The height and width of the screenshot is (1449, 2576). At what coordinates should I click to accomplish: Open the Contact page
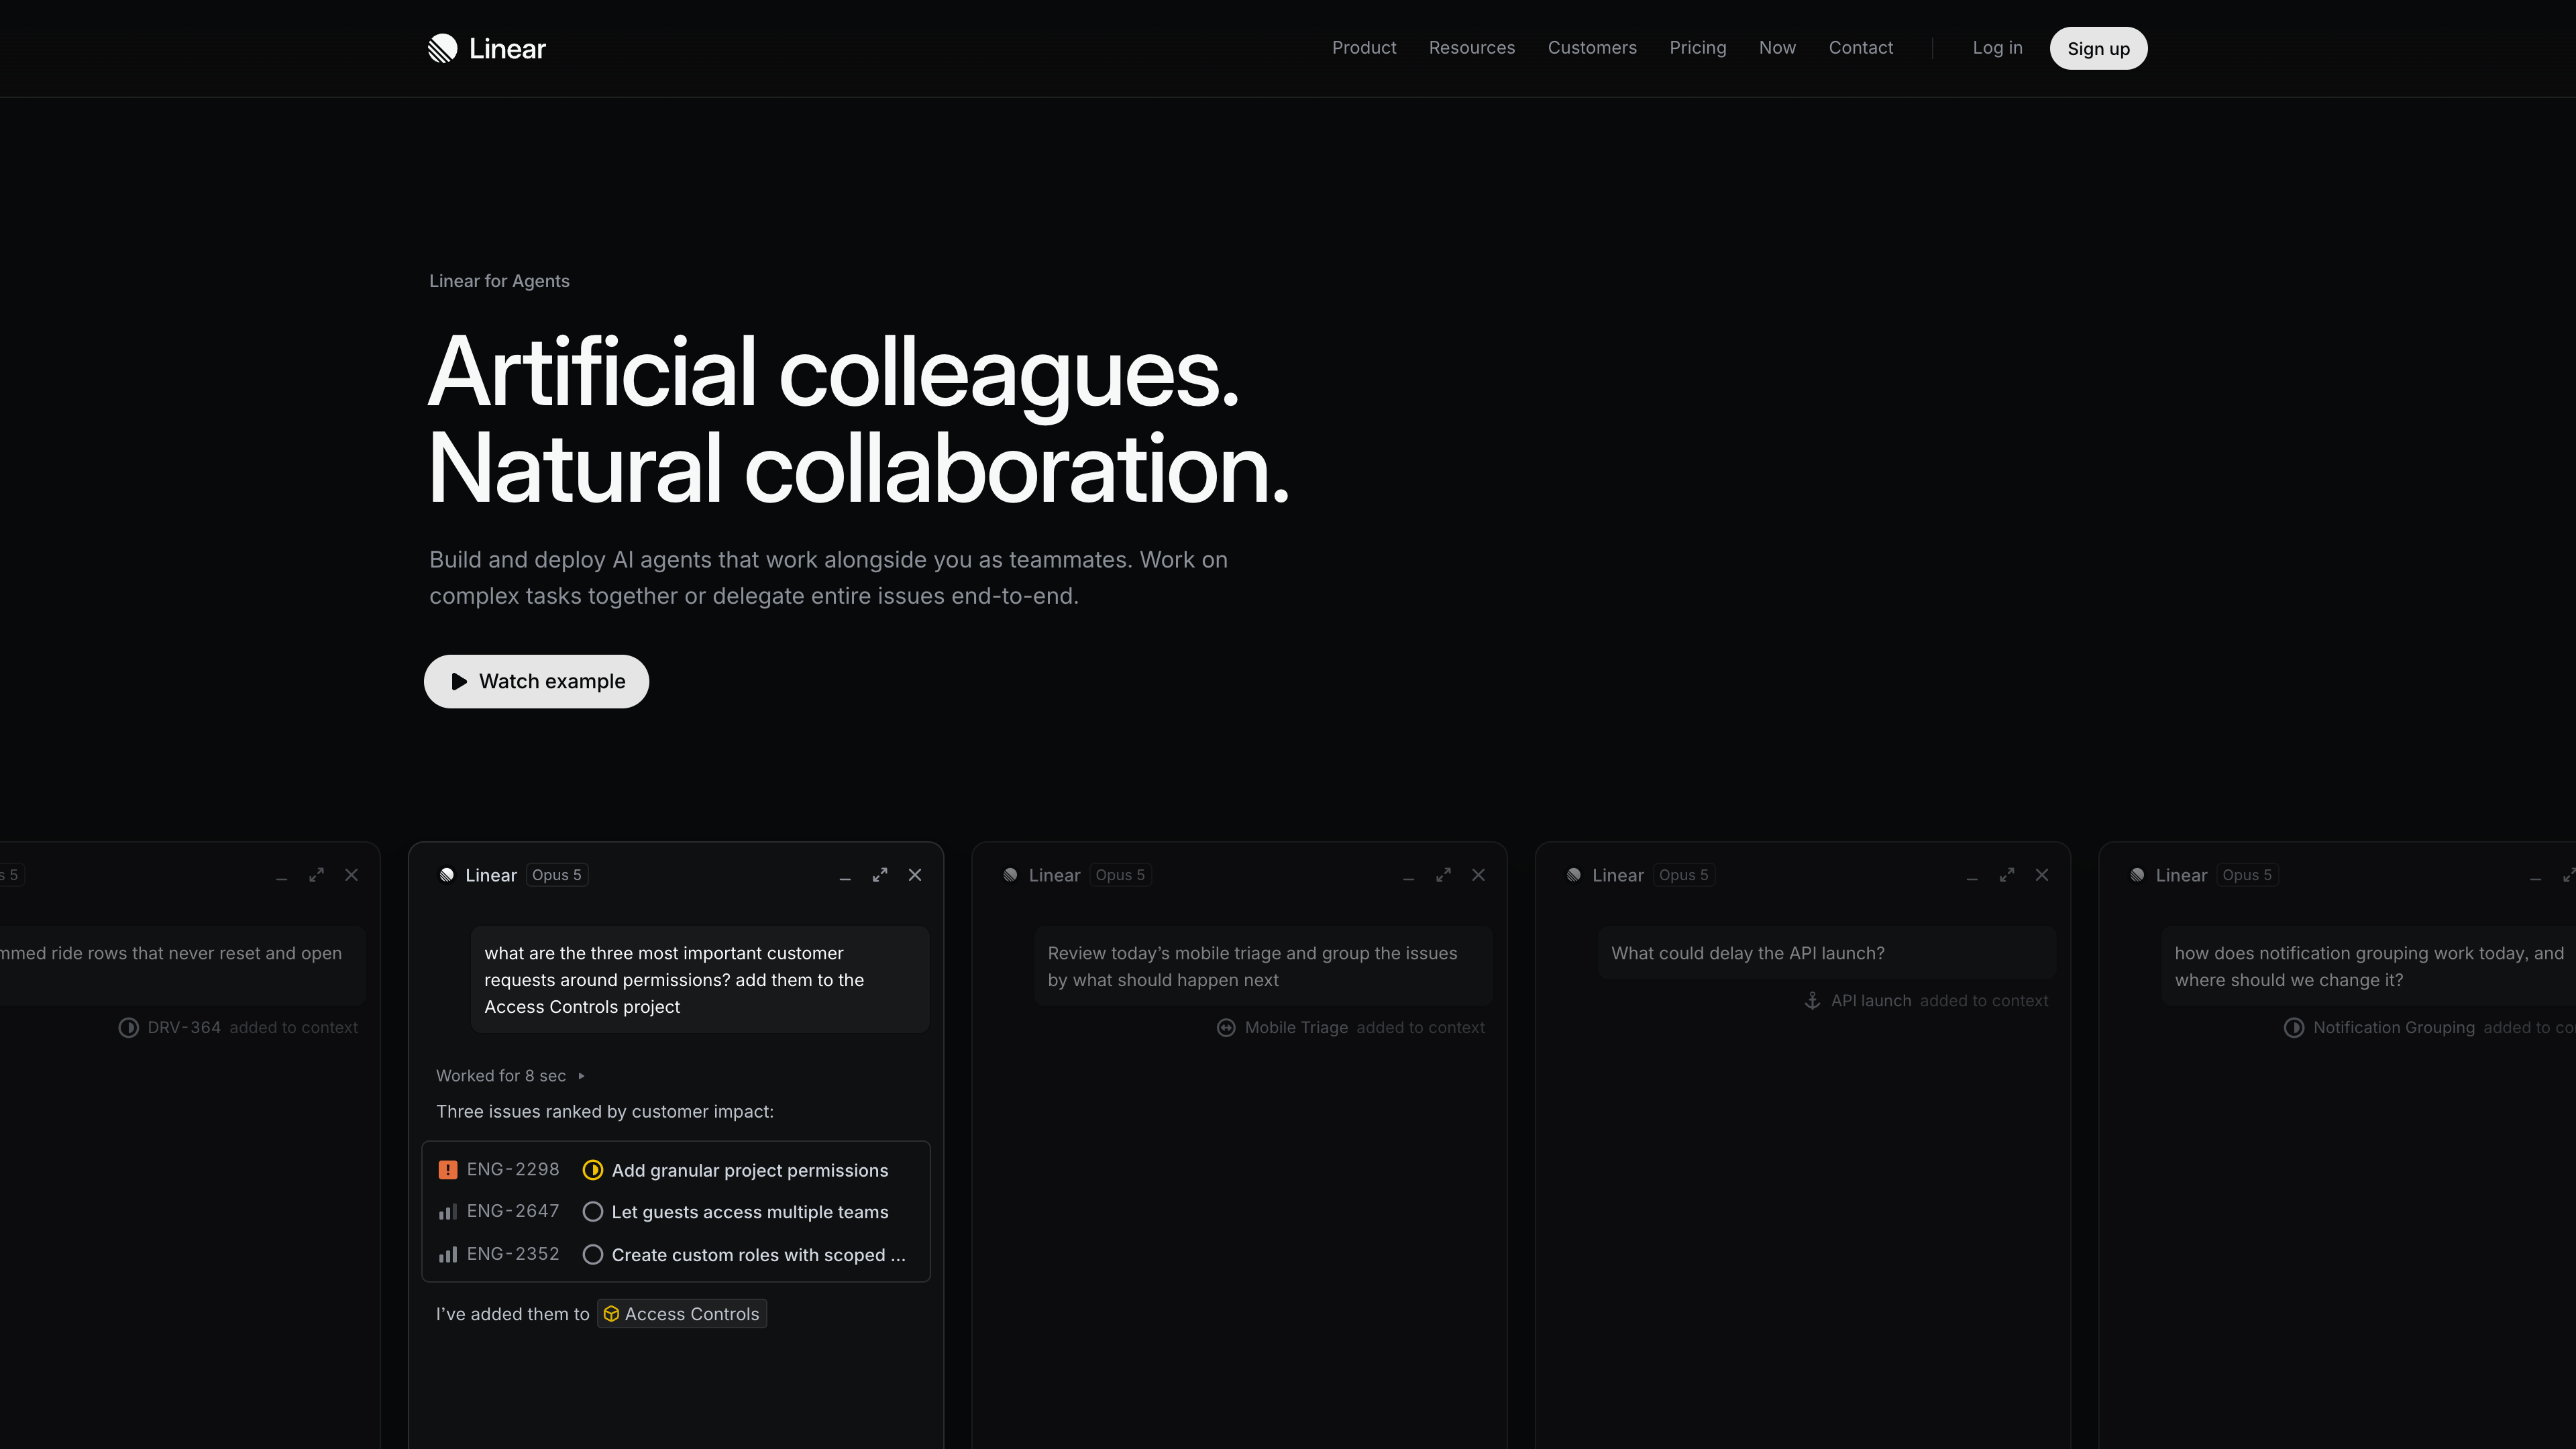(x=1861, y=48)
